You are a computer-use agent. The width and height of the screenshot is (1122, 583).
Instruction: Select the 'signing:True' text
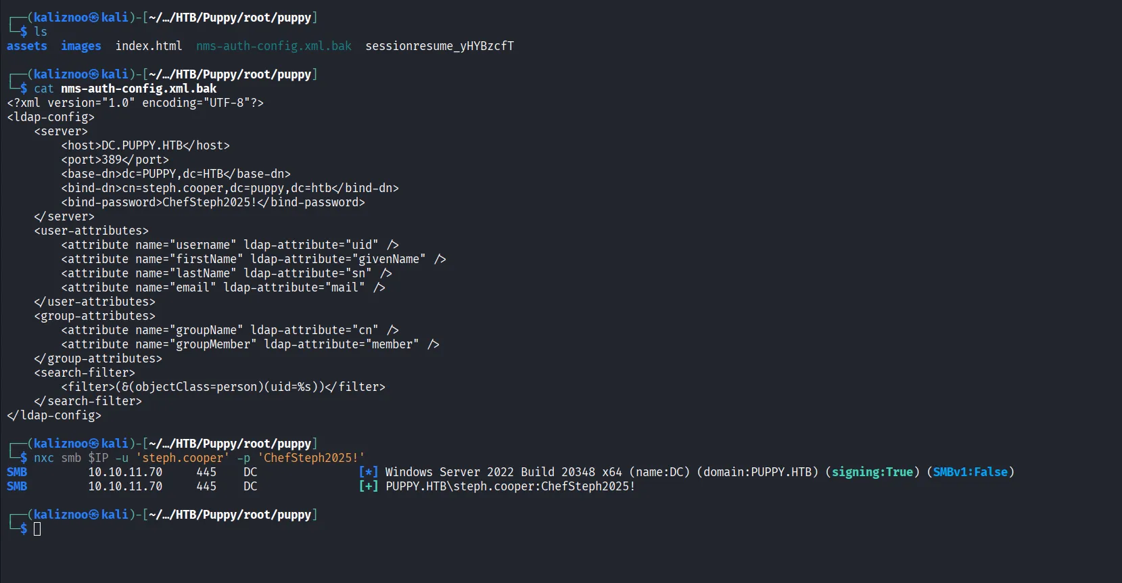(872, 472)
